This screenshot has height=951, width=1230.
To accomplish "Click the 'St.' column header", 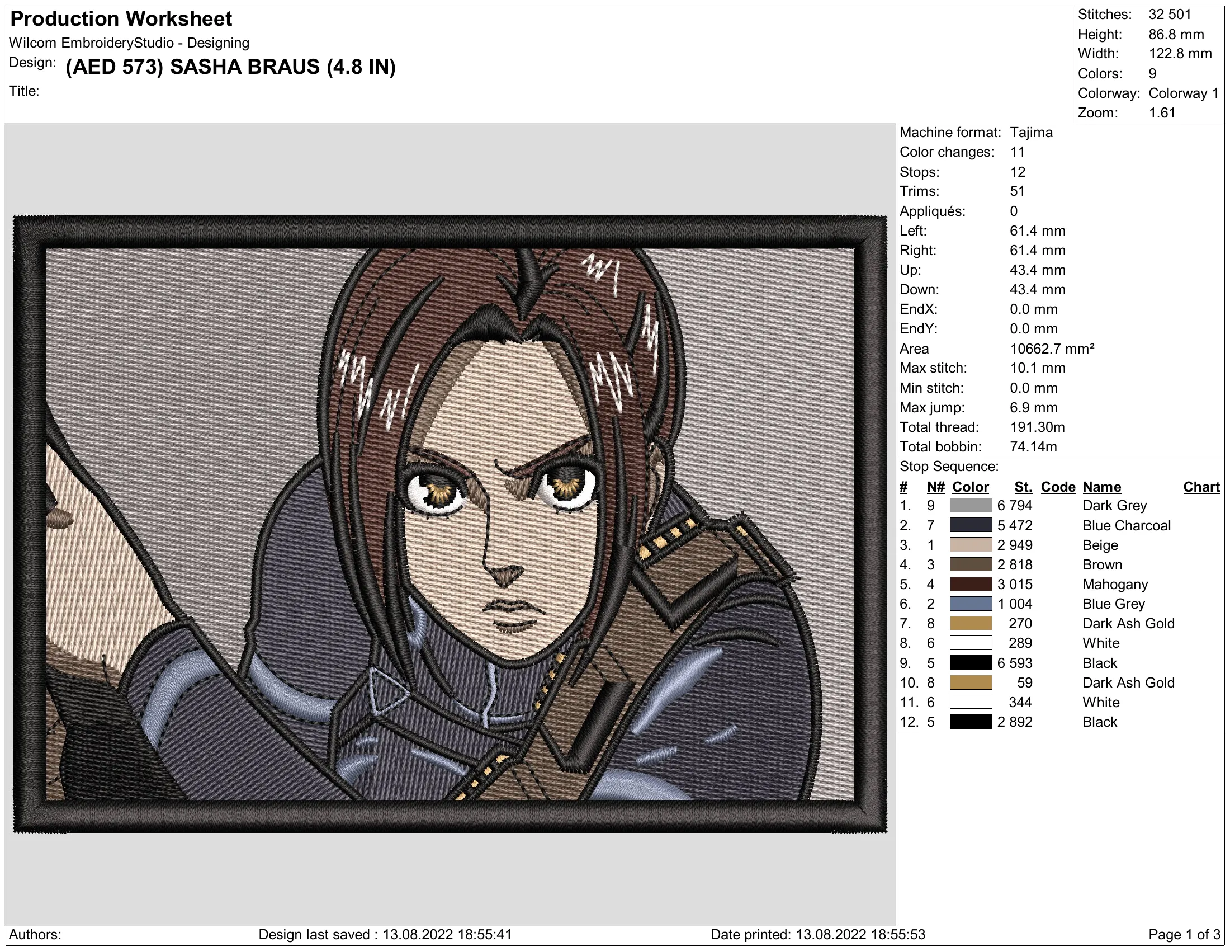I will [1023, 487].
